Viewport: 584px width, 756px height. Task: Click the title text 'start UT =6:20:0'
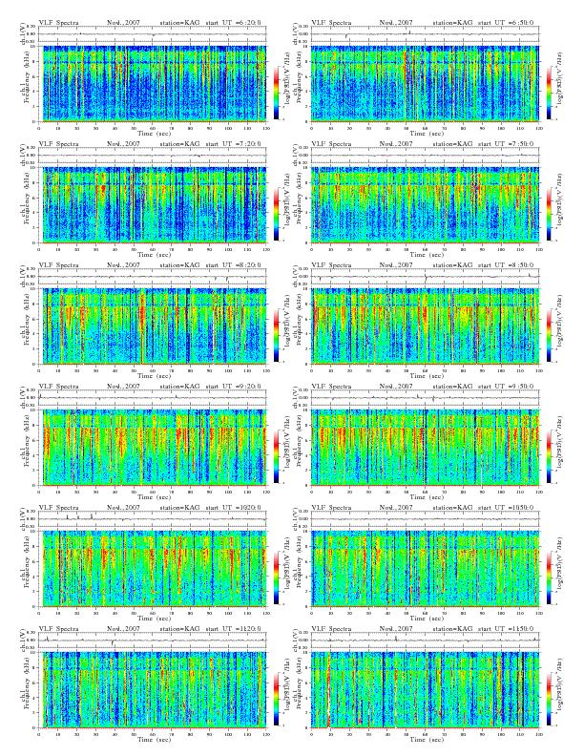coord(234,23)
